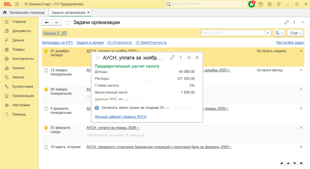Open the Настройка задач link
This screenshot has height=169, width=310.
click(290, 43)
